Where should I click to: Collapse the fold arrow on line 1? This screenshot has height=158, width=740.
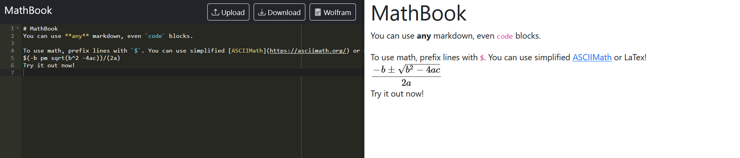[18, 28]
